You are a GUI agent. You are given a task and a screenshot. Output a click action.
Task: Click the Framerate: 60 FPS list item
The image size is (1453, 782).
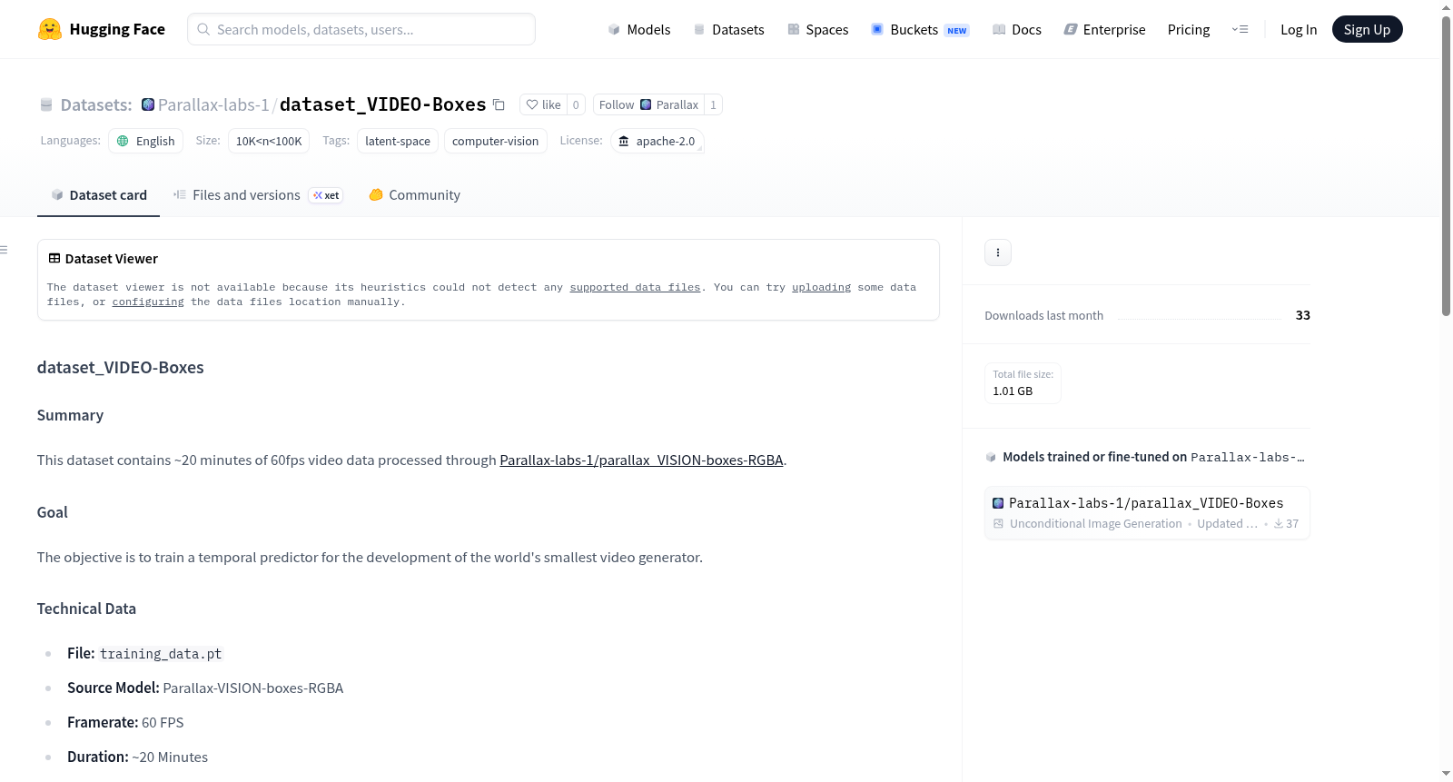[125, 722]
